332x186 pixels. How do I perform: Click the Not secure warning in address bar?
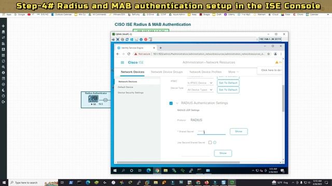coord(142,54)
